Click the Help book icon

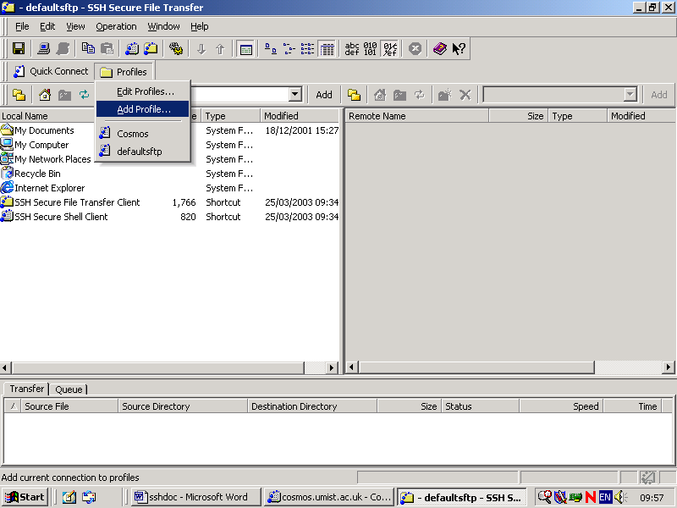pos(439,49)
